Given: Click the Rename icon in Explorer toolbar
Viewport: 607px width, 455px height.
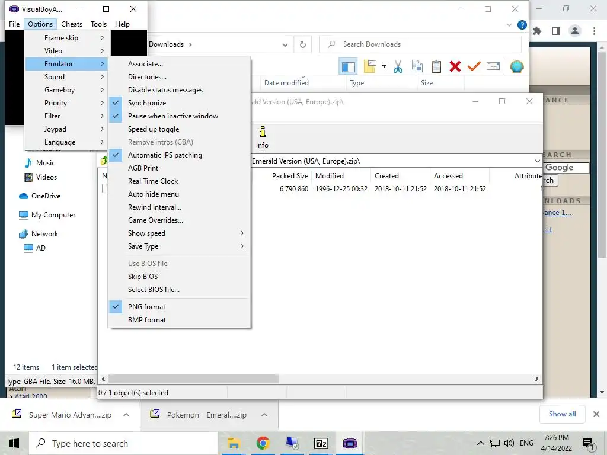Looking at the screenshot, I should coord(493,66).
